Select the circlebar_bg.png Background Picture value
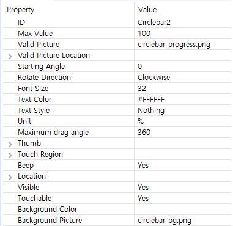The image size is (233, 226). (183, 221)
